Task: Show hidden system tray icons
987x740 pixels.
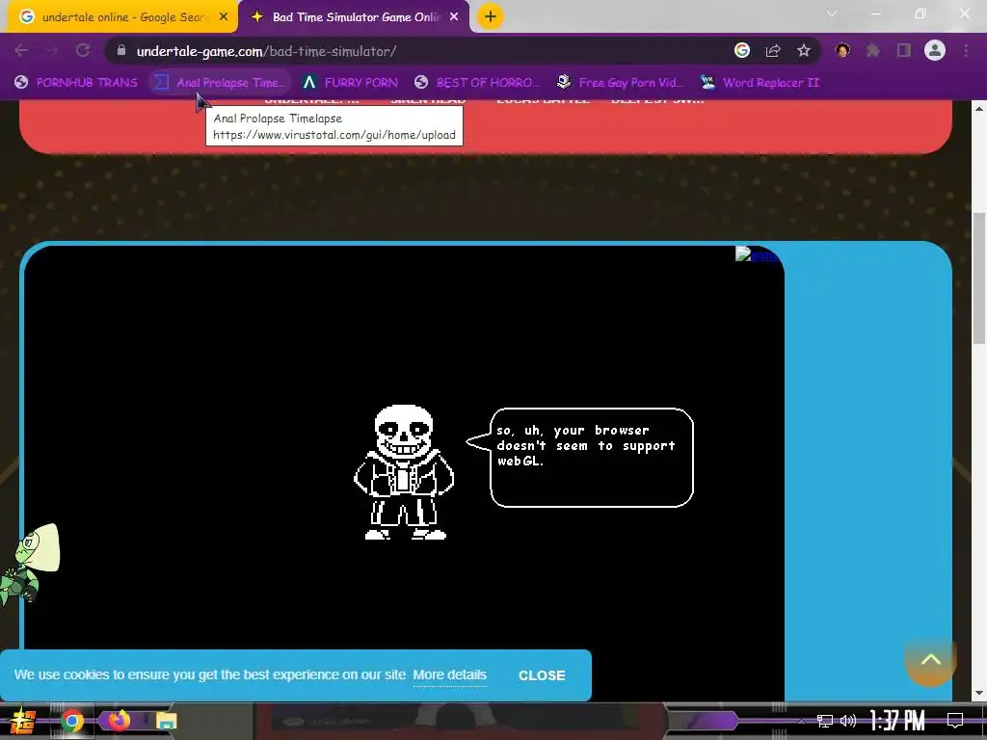Action: [x=801, y=721]
